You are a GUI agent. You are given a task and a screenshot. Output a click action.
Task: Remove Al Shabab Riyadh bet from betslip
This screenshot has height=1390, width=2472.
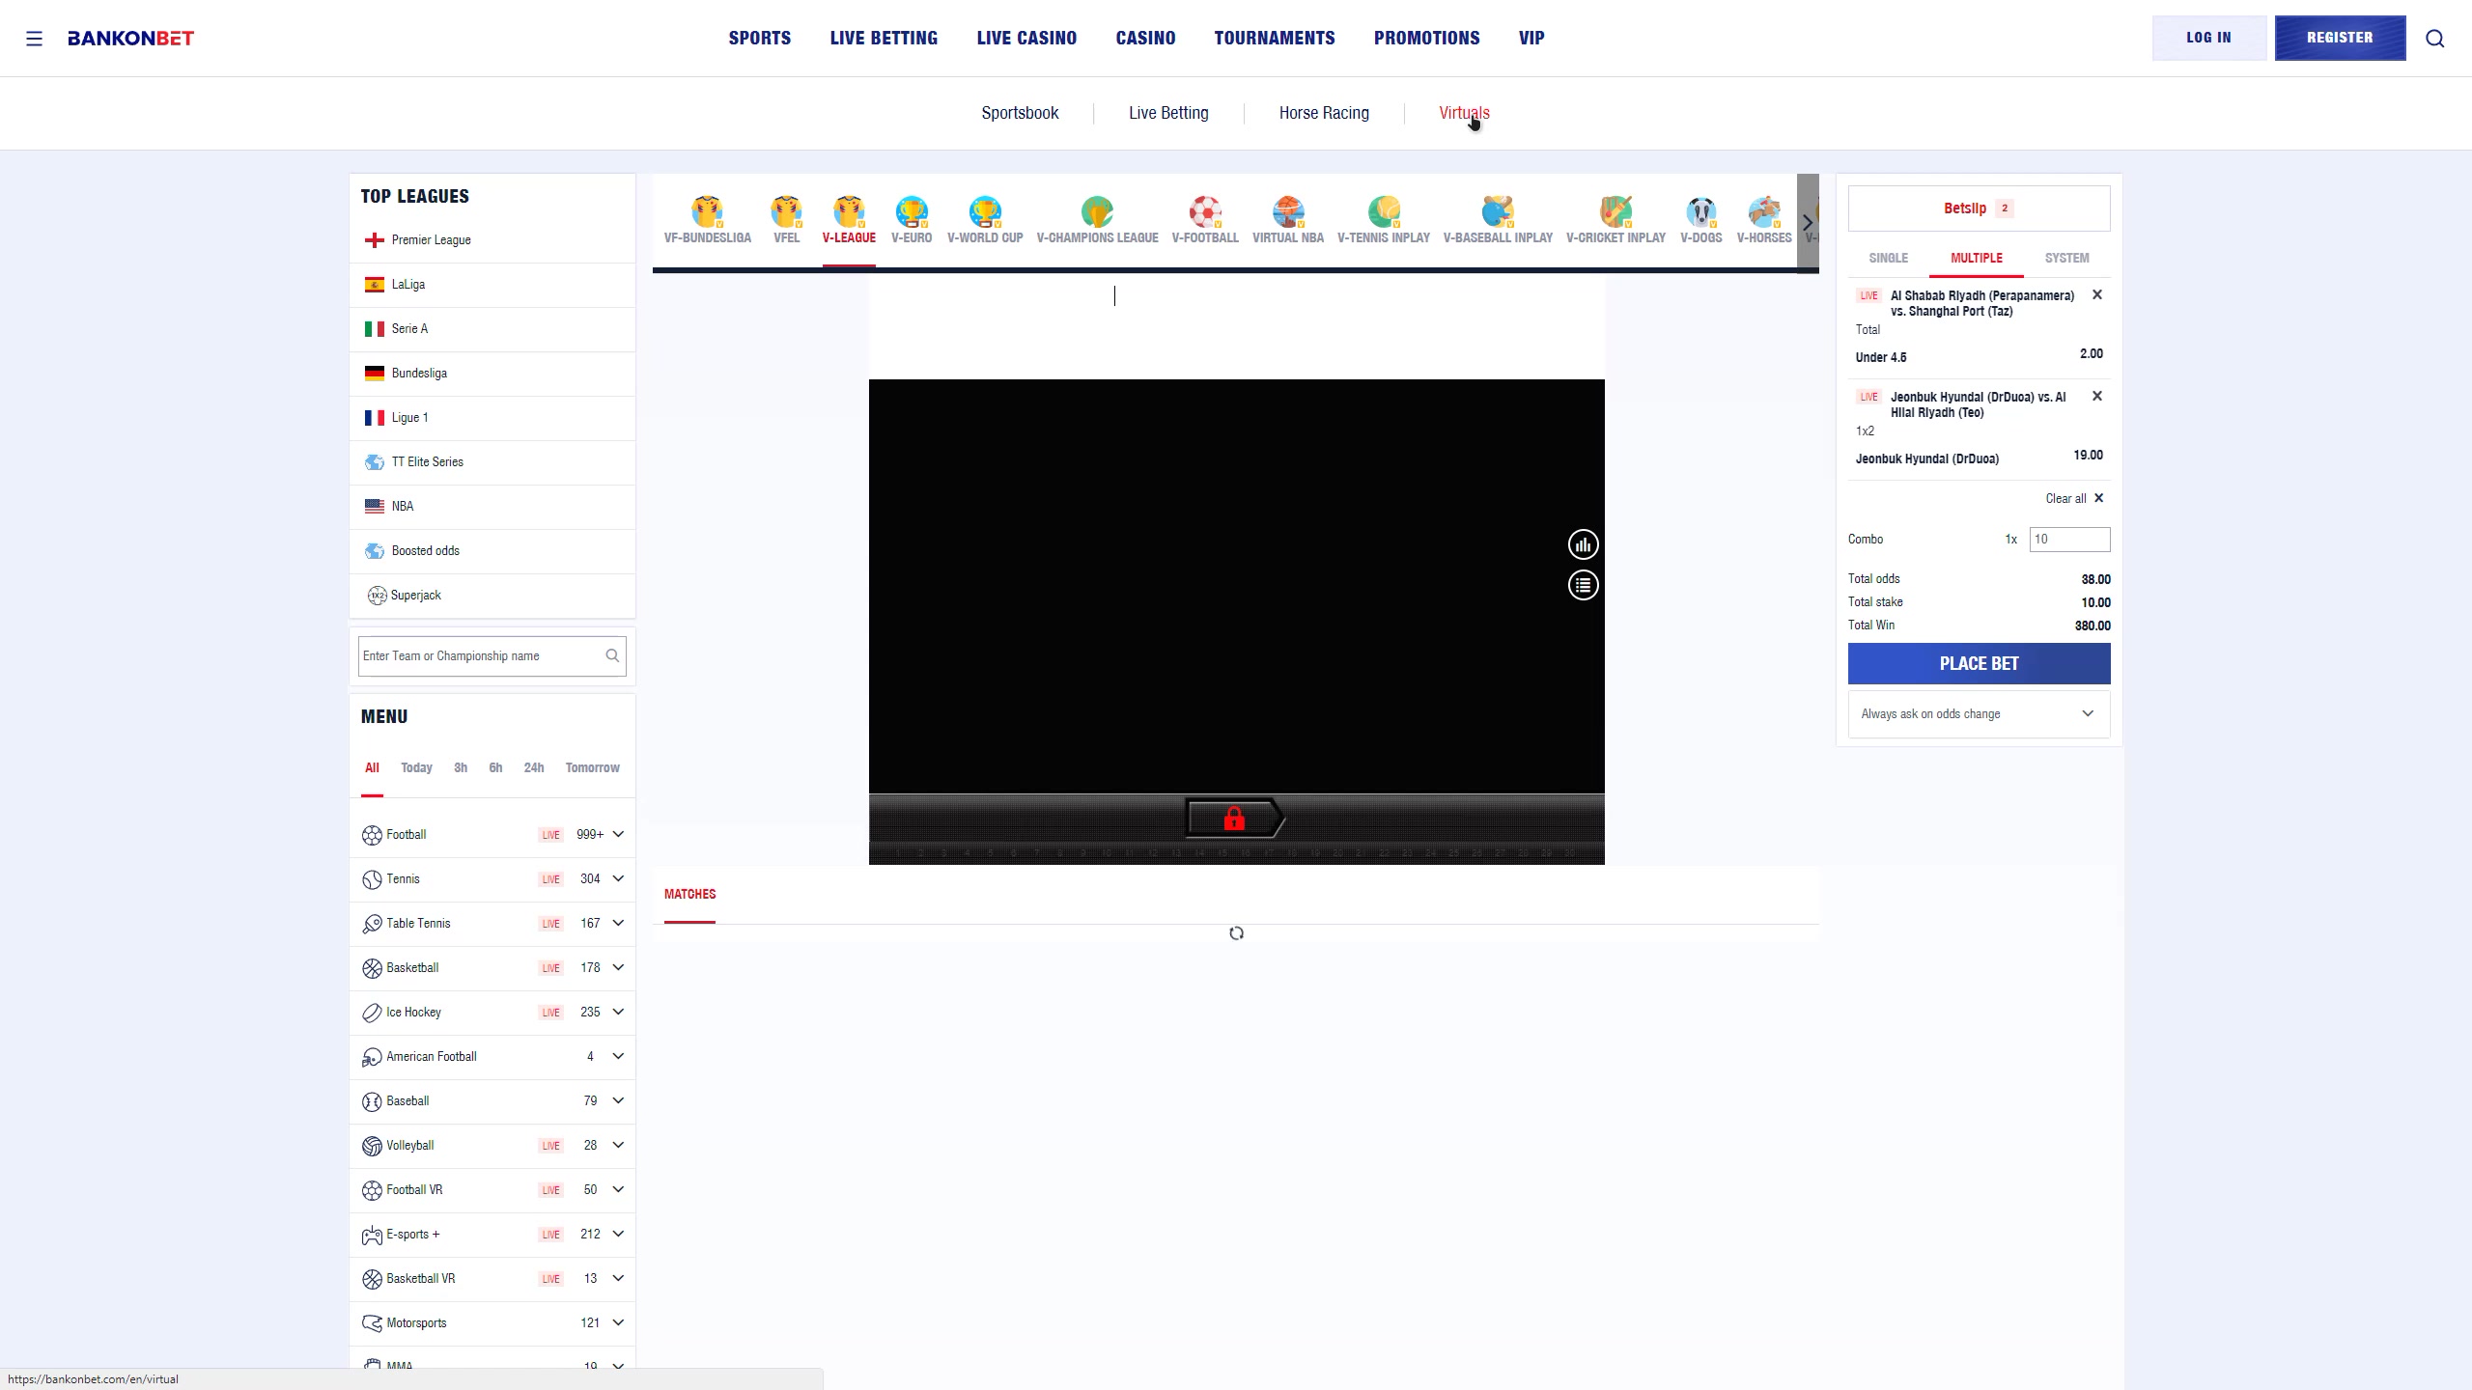tap(2096, 295)
